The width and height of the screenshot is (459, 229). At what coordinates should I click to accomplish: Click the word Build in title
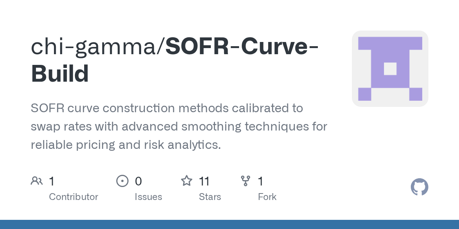coord(60,73)
